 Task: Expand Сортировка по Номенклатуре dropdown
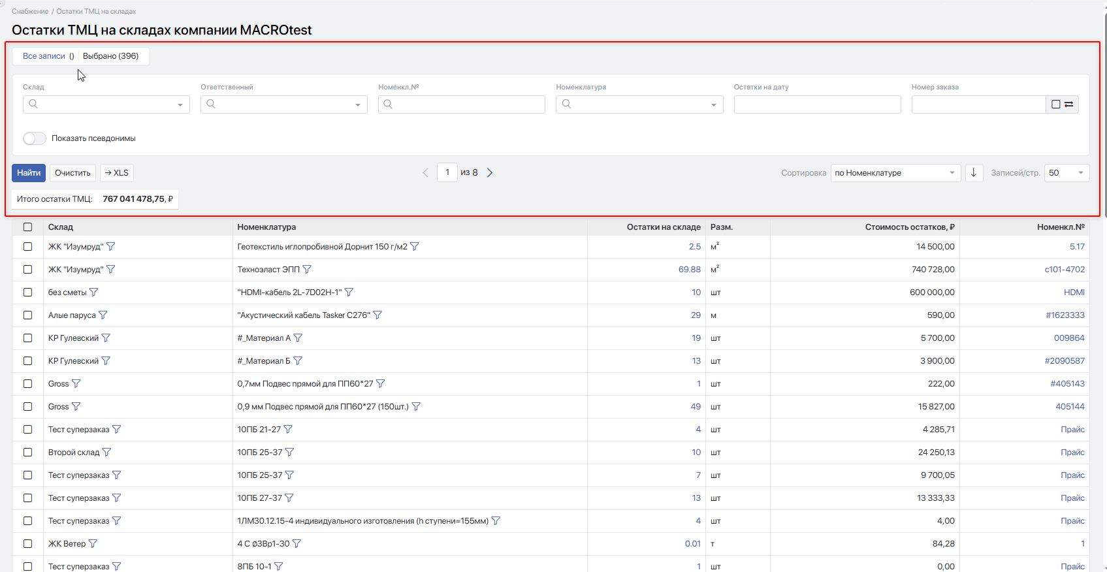coord(895,173)
